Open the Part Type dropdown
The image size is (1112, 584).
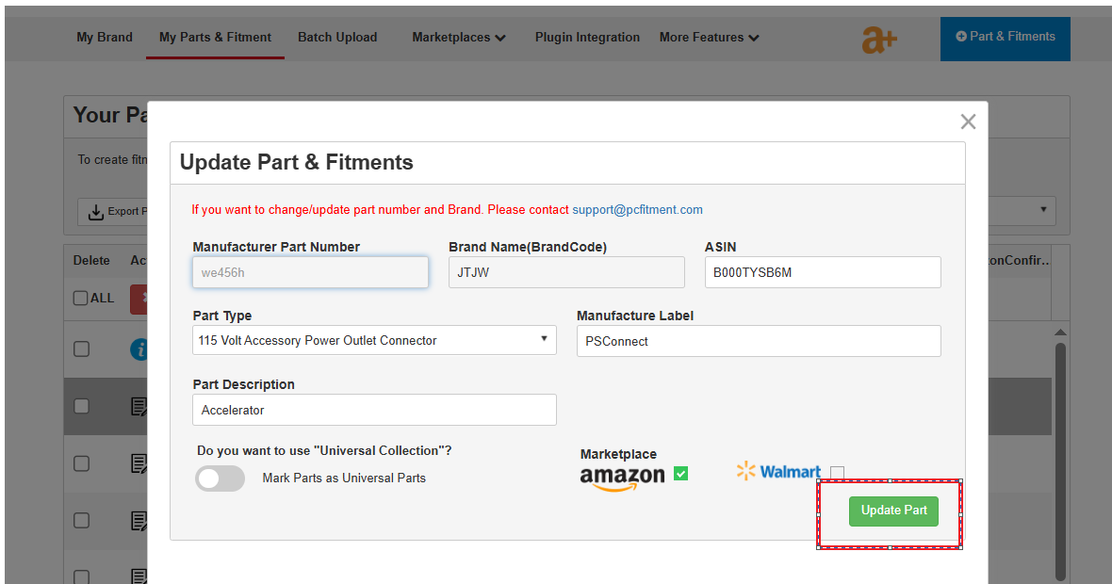(374, 340)
